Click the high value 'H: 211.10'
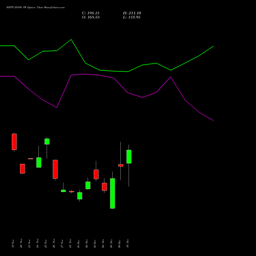The width and height of the screenshot is (256, 256). [x=132, y=13]
